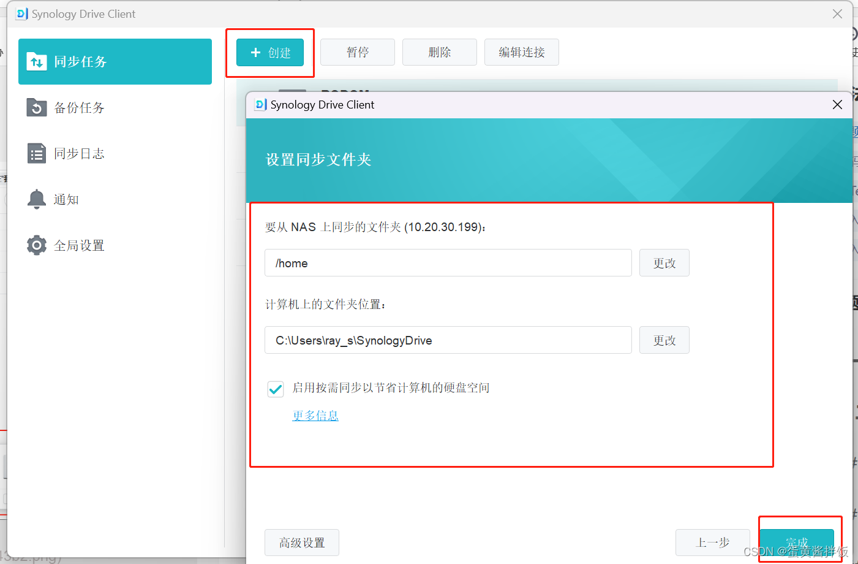This screenshot has width=858, height=564.
Task: Click 更改 next to local SynologyDrive path
Action: tap(664, 340)
